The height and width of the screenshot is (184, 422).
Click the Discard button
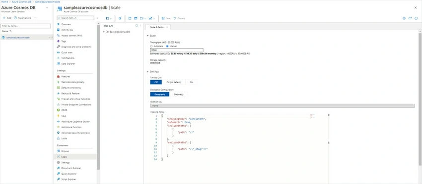click(x=179, y=18)
